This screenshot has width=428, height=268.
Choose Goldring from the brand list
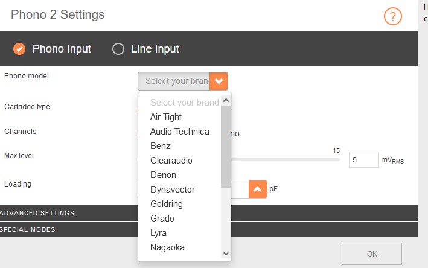point(167,204)
